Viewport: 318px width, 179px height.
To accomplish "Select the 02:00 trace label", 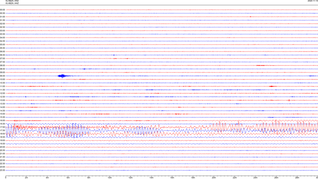I will point(2,24).
